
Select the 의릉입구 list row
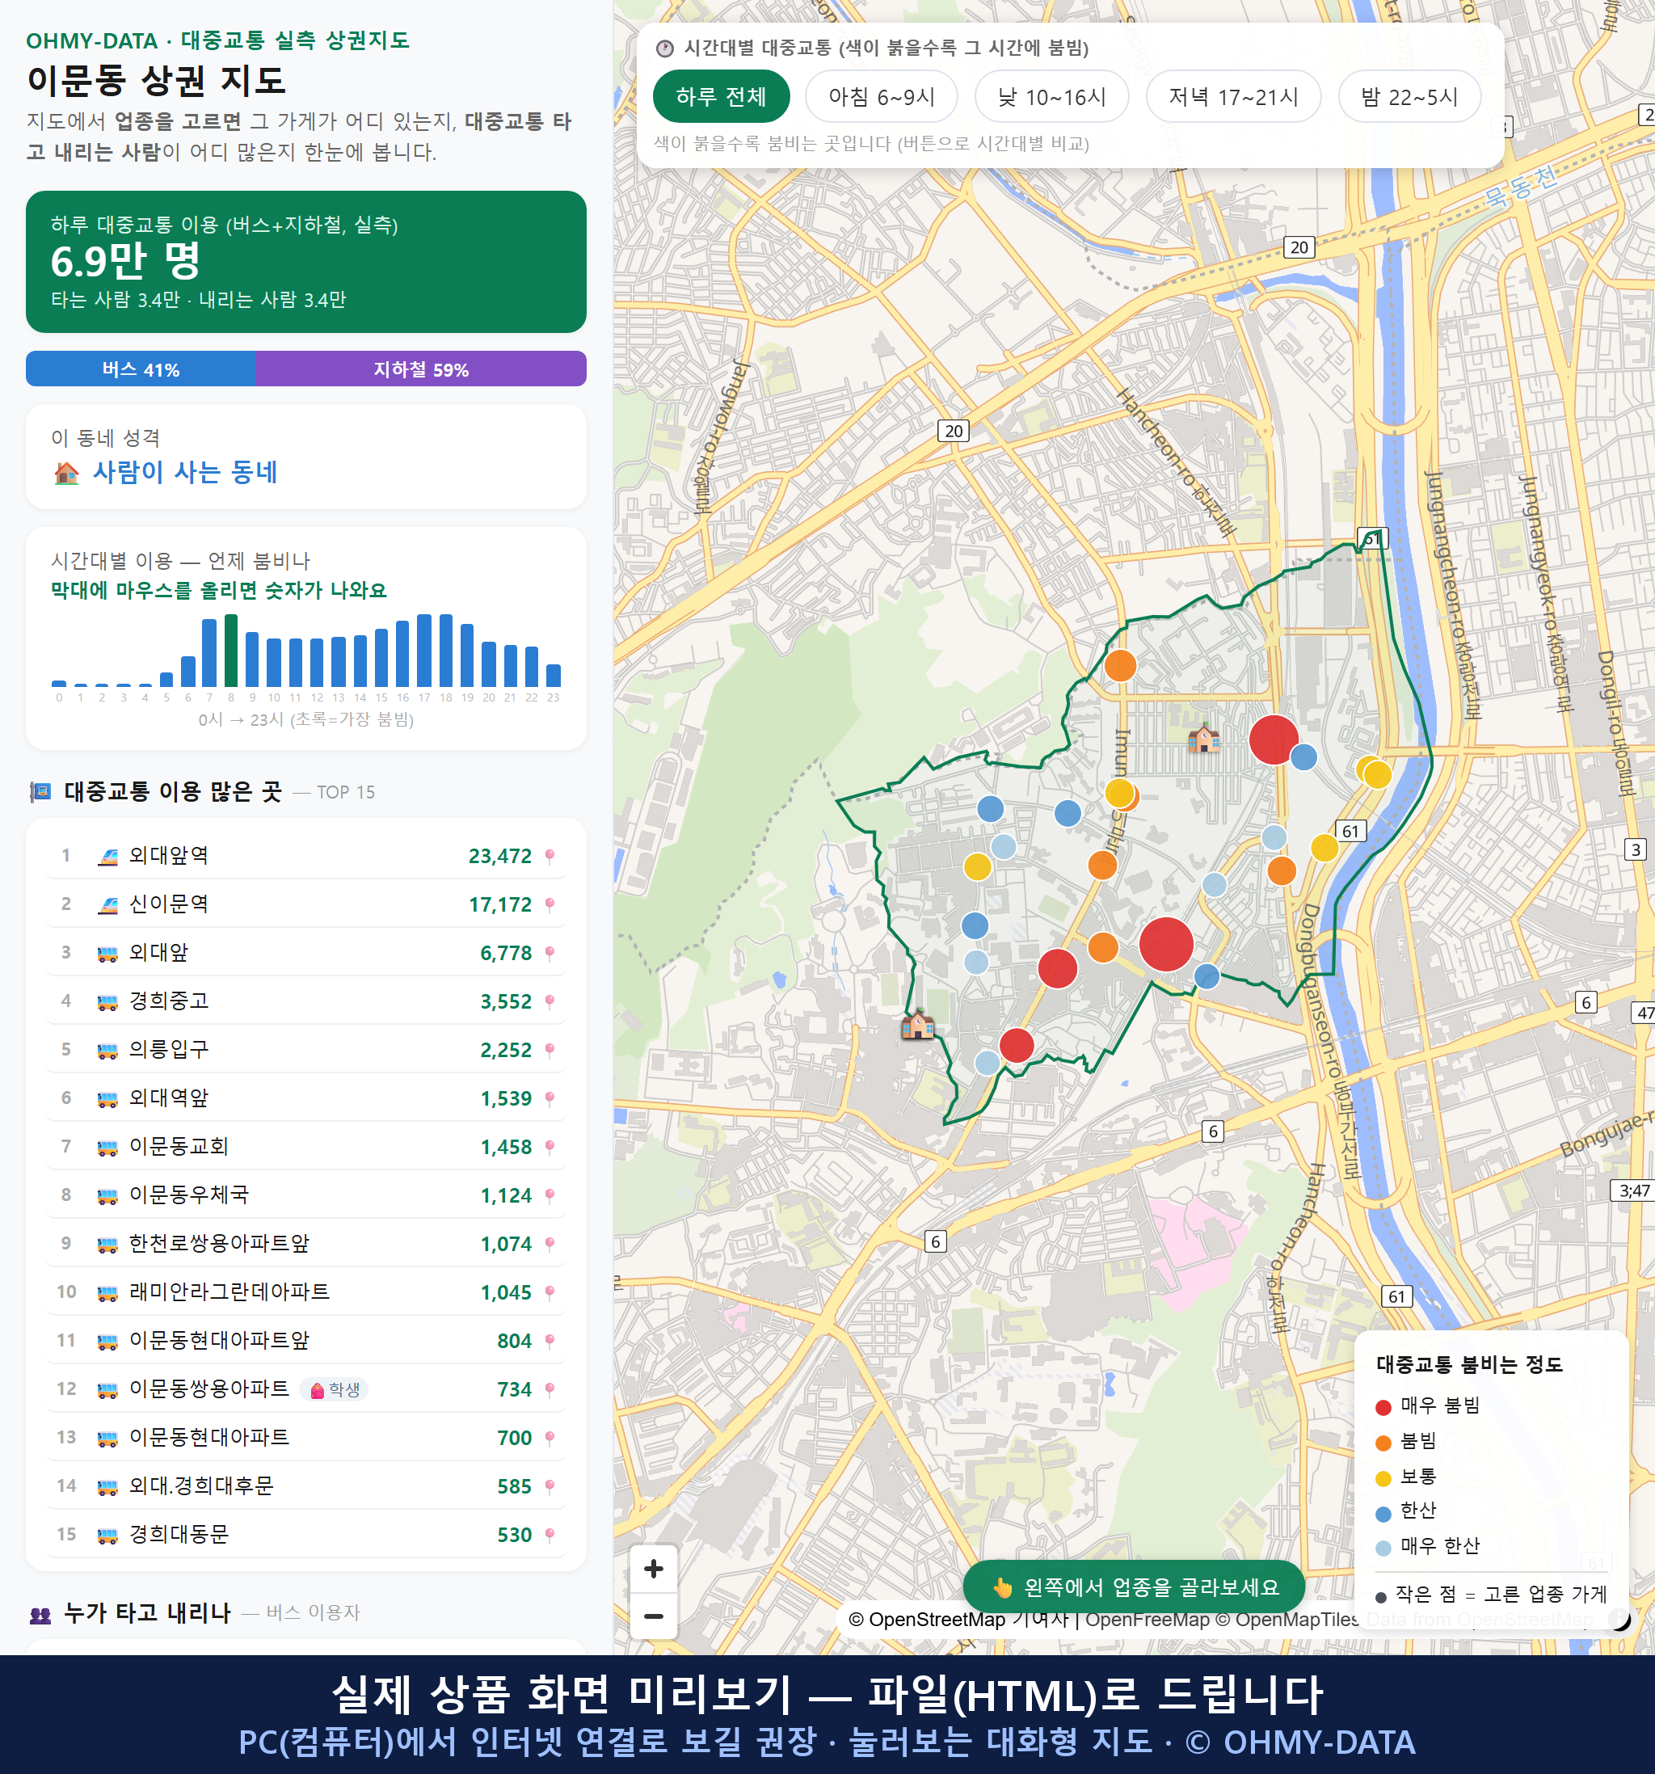click(x=306, y=1049)
